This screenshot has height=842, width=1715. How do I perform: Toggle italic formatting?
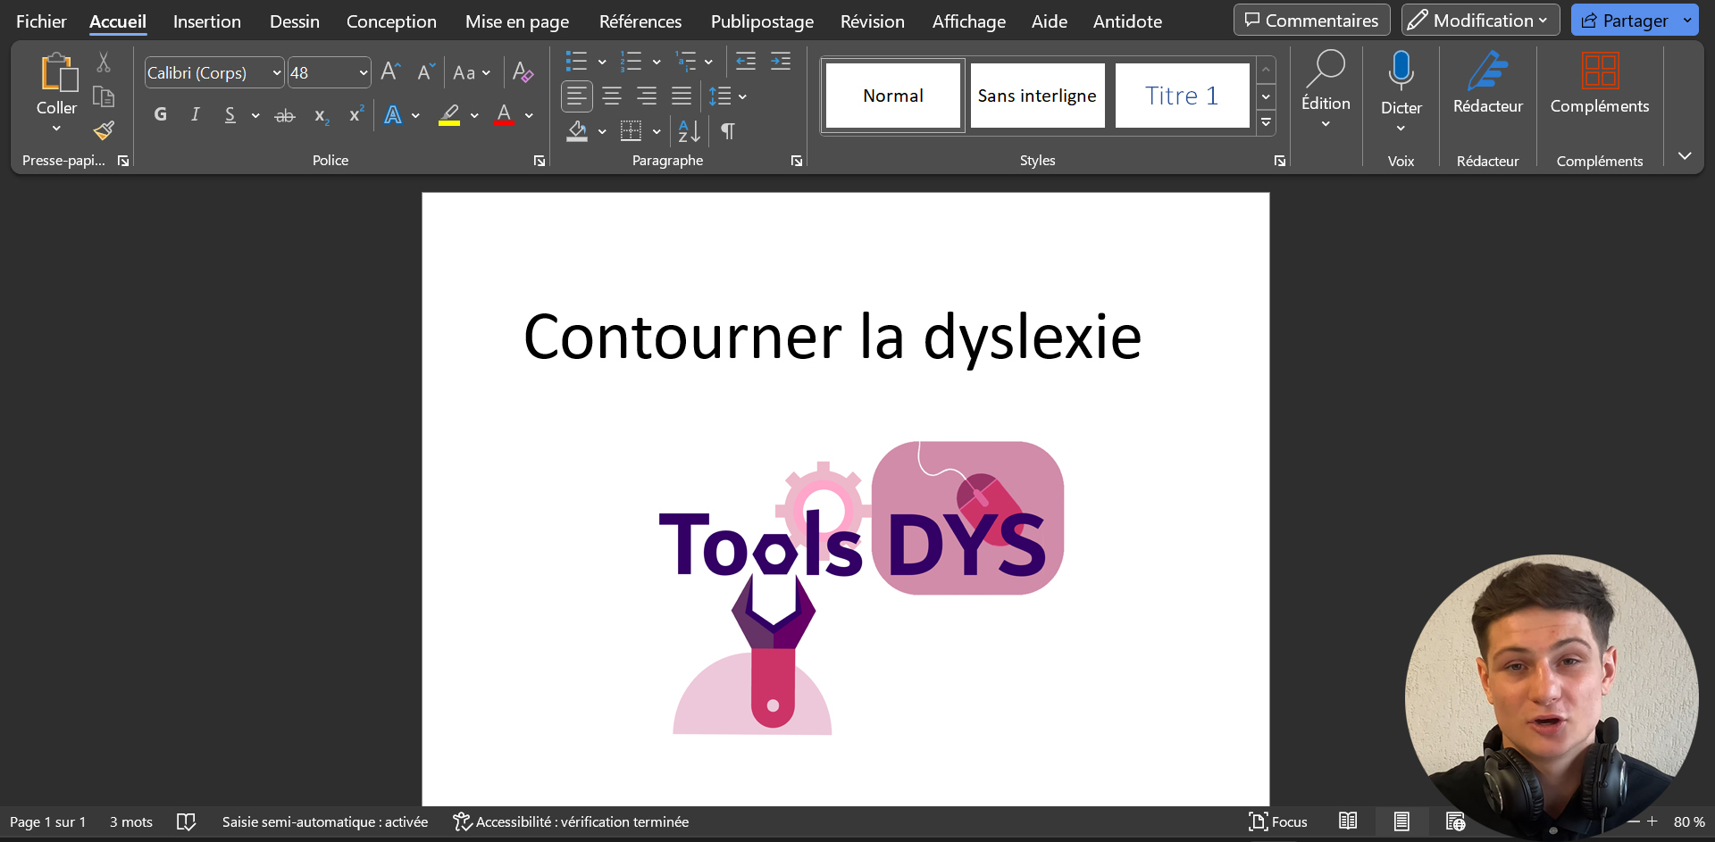195,114
